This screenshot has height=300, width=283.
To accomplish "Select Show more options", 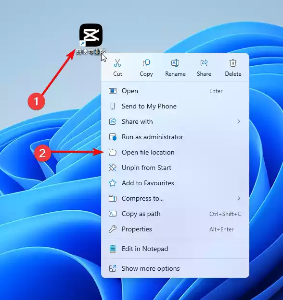I will coord(175,268).
